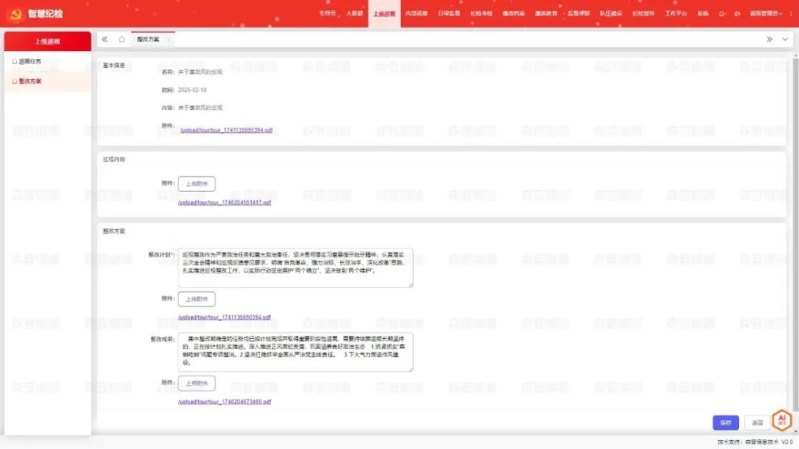The width and height of the screenshot is (799, 449).
Task: Open the 内部巡察 menu
Action: coord(416,14)
